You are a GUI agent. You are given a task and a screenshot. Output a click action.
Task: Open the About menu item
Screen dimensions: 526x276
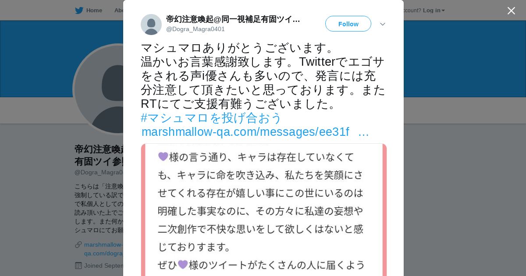click(119, 11)
